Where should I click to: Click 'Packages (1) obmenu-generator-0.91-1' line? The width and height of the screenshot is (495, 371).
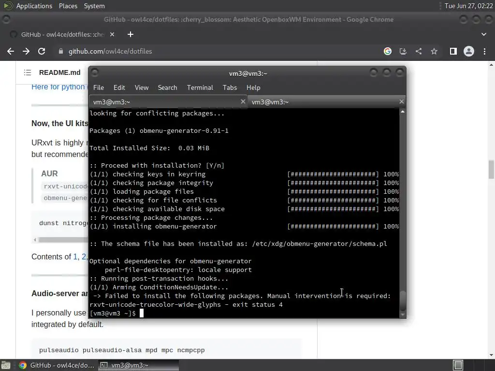(x=159, y=131)
